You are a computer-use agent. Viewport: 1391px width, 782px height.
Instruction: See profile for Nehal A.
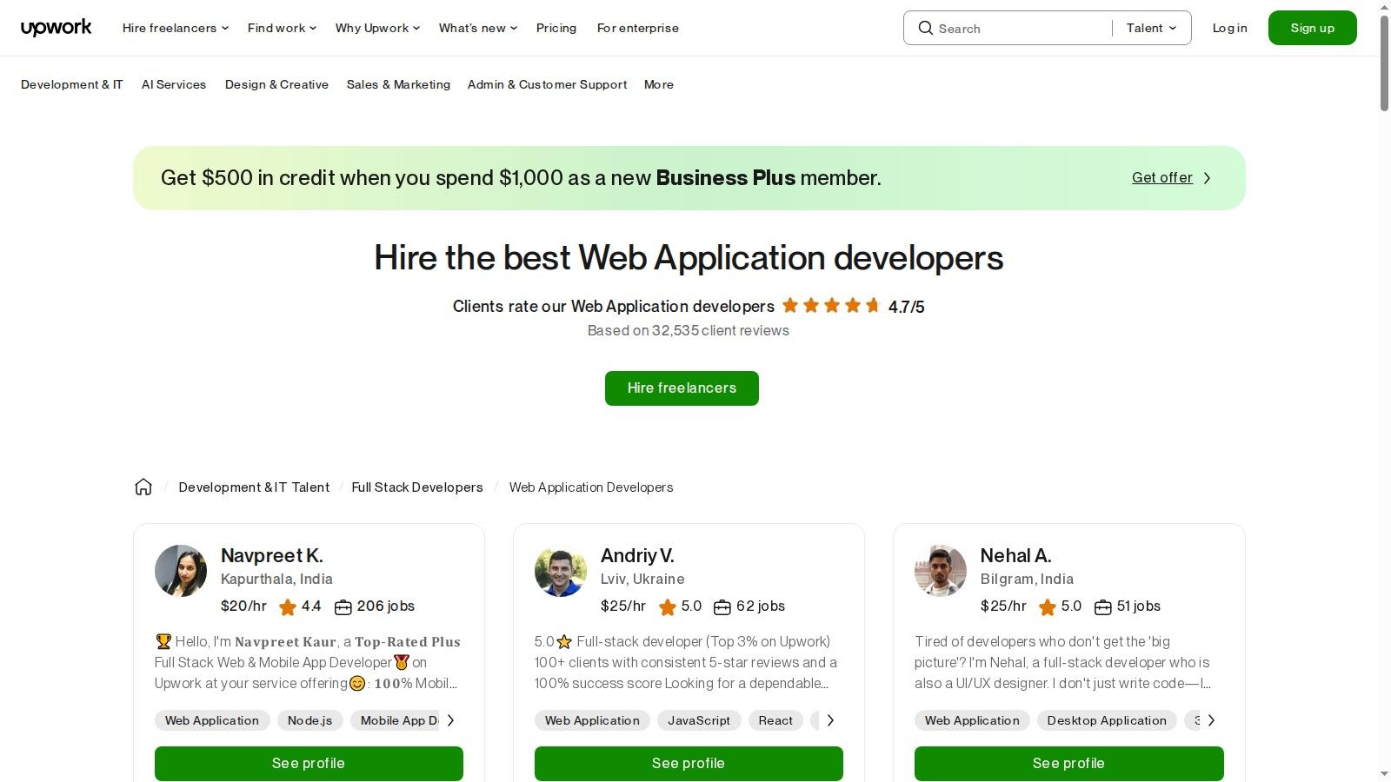pos(1068,763)
